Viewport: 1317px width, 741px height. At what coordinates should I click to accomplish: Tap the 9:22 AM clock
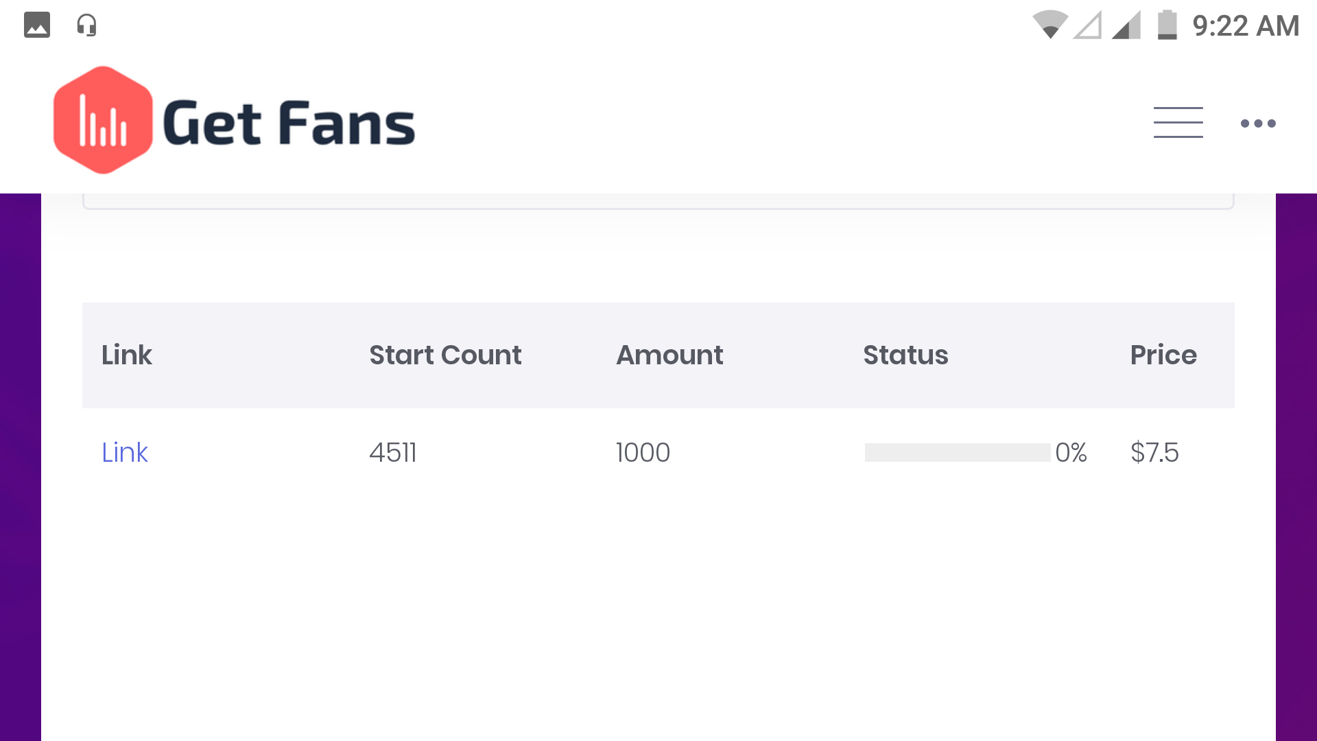pos(1246,26)
